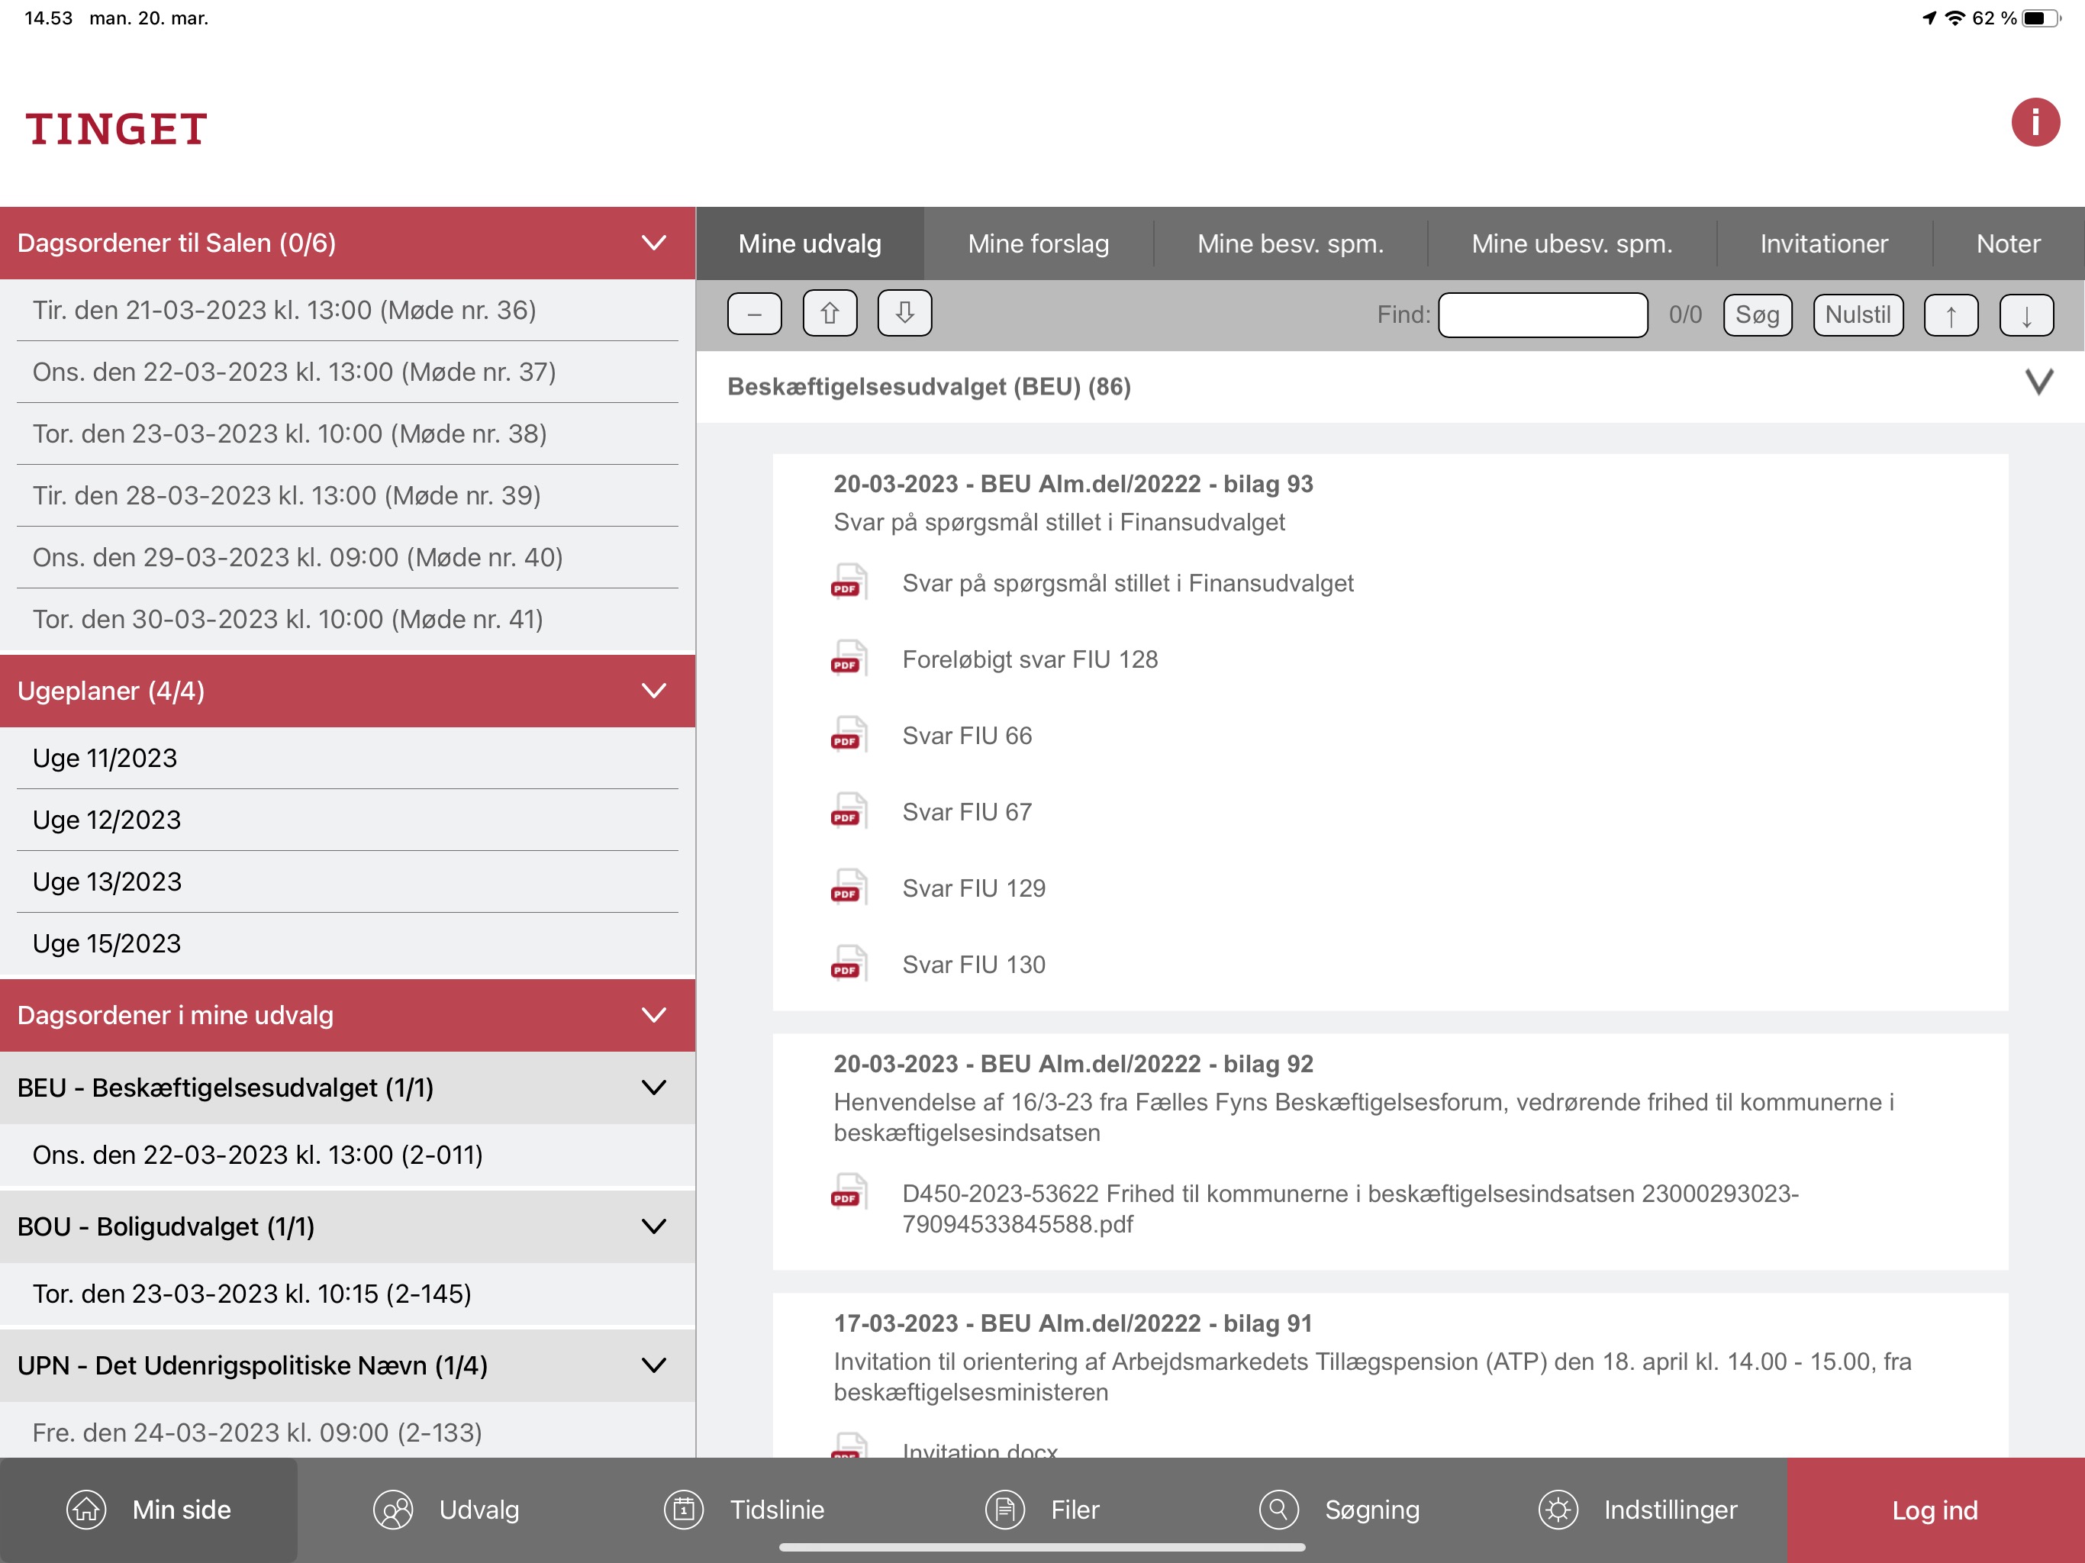Open Indstillinger from the bottom bar
2085x1563 pixels.
tap(1639, 1510)
